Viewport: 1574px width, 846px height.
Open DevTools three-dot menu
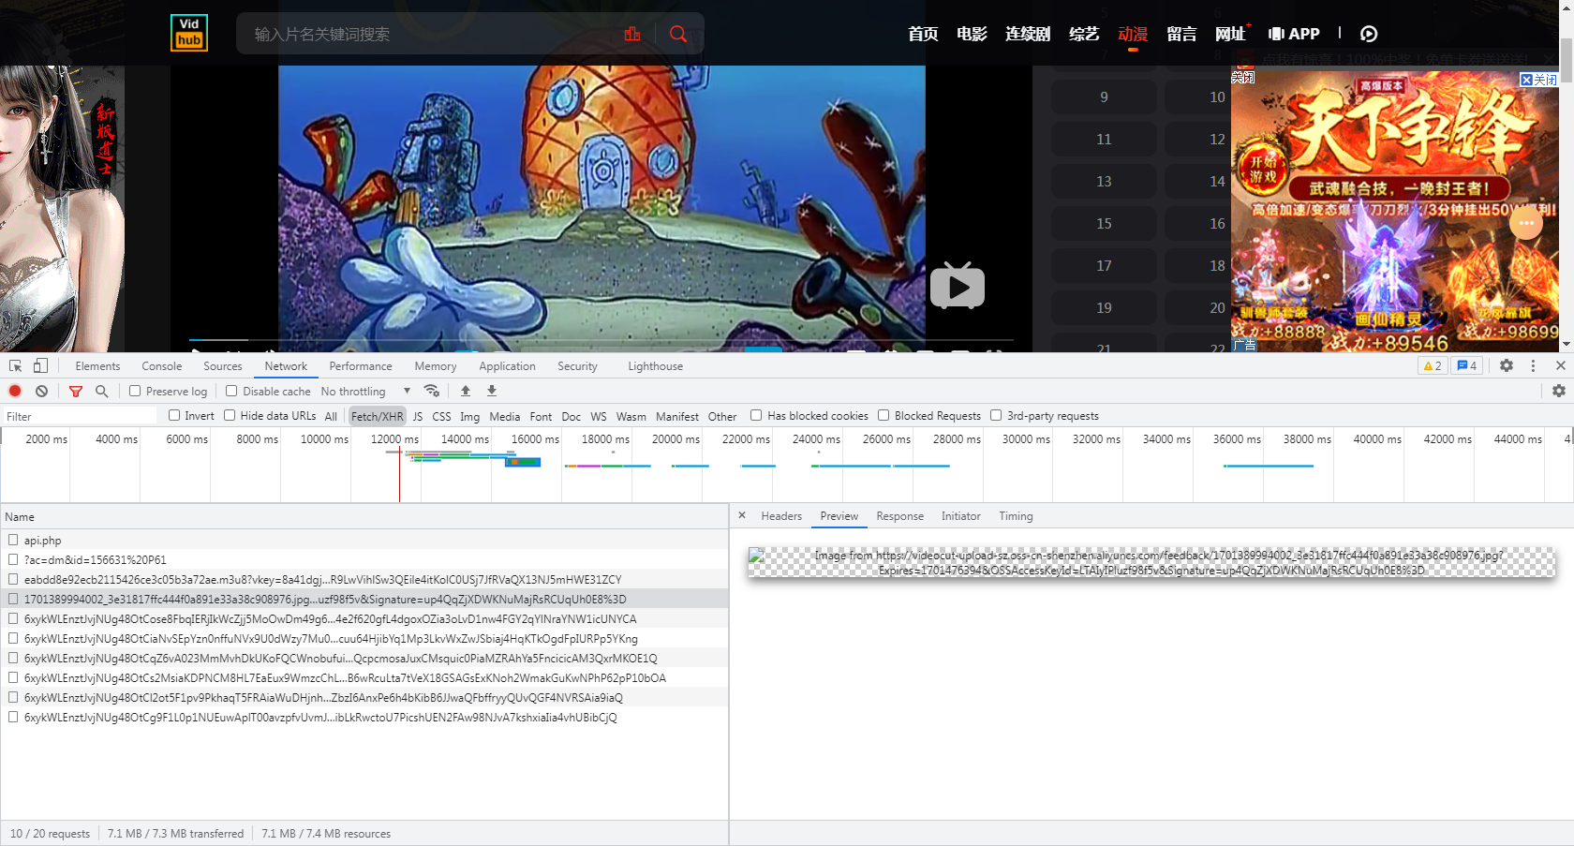1533,365
